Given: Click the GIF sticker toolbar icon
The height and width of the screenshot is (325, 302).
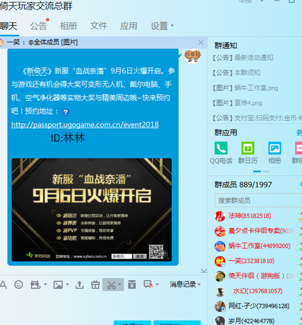Looking at the screenshot, I should (x=36, y=284).
